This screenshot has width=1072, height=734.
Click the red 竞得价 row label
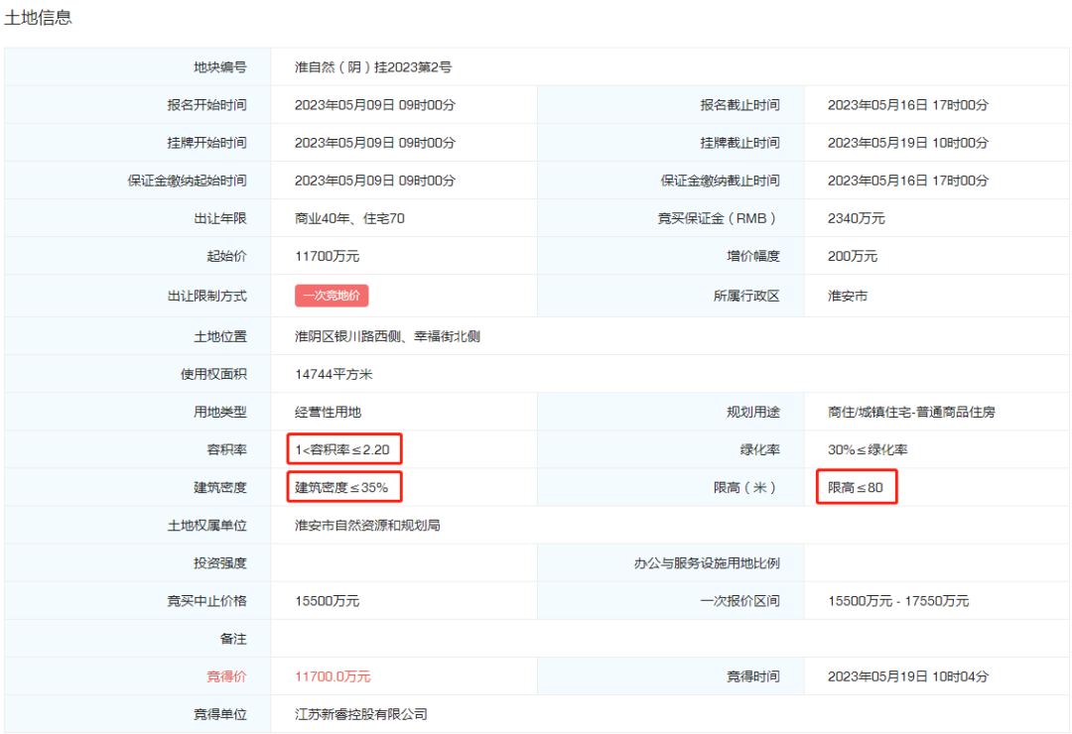(225, 676)
